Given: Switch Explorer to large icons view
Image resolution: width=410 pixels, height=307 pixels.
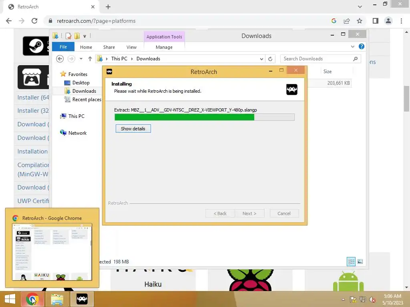Looking at the screenshot, I should click(360, 261).
